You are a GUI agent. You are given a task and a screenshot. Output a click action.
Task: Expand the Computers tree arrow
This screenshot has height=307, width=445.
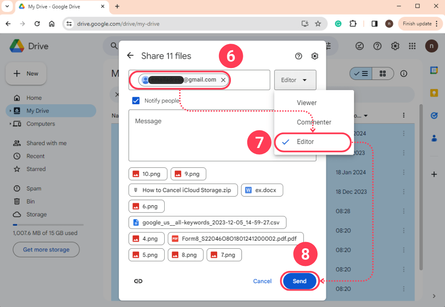click(10, 124)
